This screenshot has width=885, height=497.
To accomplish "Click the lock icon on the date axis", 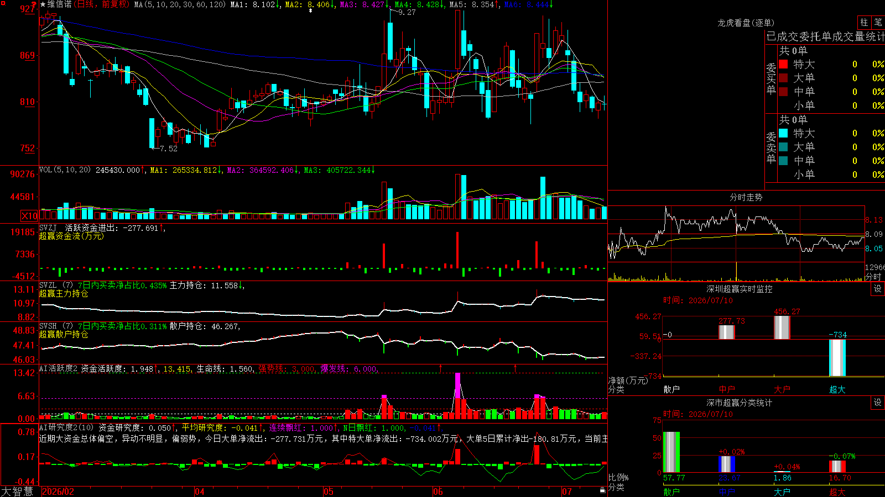I will [603, 490].
